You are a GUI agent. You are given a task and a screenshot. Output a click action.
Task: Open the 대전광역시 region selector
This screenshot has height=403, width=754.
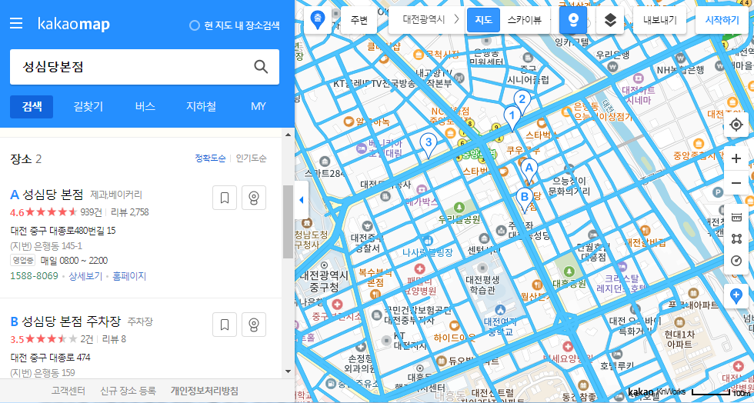tap(424, 20)
